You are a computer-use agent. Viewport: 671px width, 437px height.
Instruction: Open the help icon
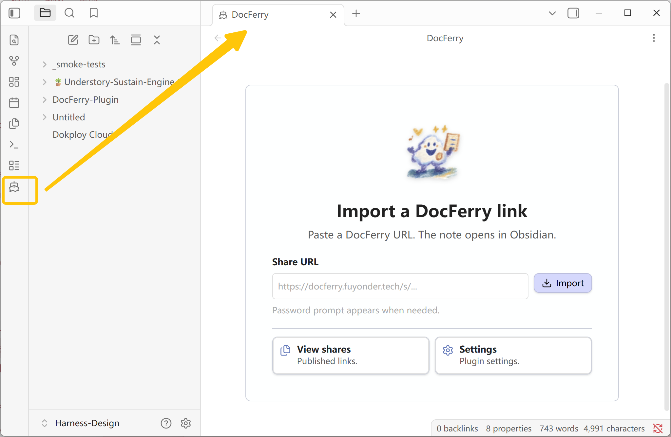166,423
